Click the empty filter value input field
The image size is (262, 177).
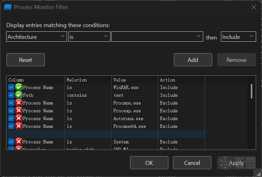[x=154, y=37]
